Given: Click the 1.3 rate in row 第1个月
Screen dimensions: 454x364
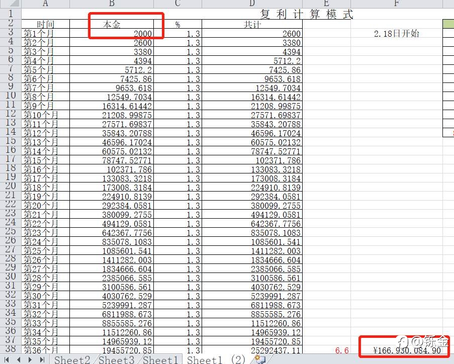Looking at the screenshot, I should 177,33.
